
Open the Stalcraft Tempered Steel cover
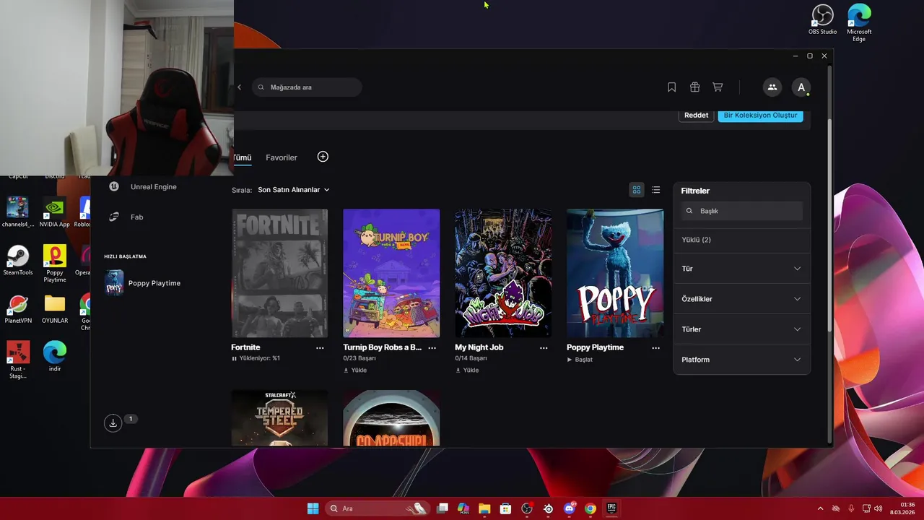pyautogui.click(x=279, y=418)
